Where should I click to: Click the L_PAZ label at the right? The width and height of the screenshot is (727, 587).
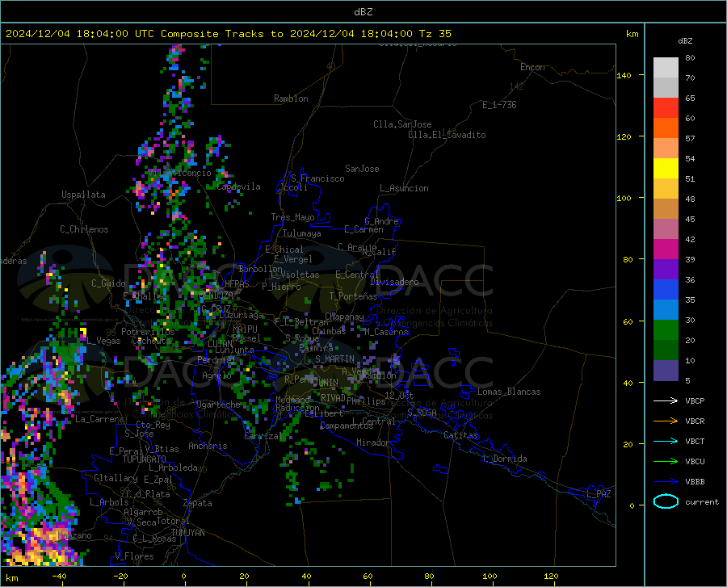599,494
